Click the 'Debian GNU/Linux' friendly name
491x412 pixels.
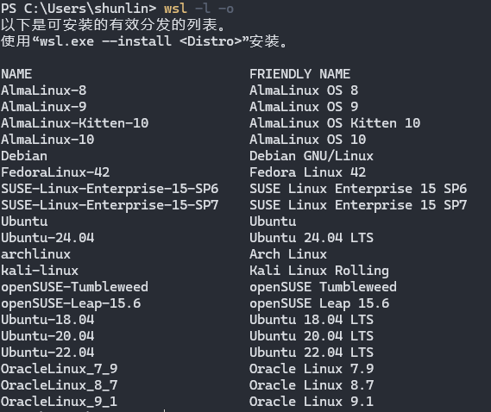click(312, 156)
